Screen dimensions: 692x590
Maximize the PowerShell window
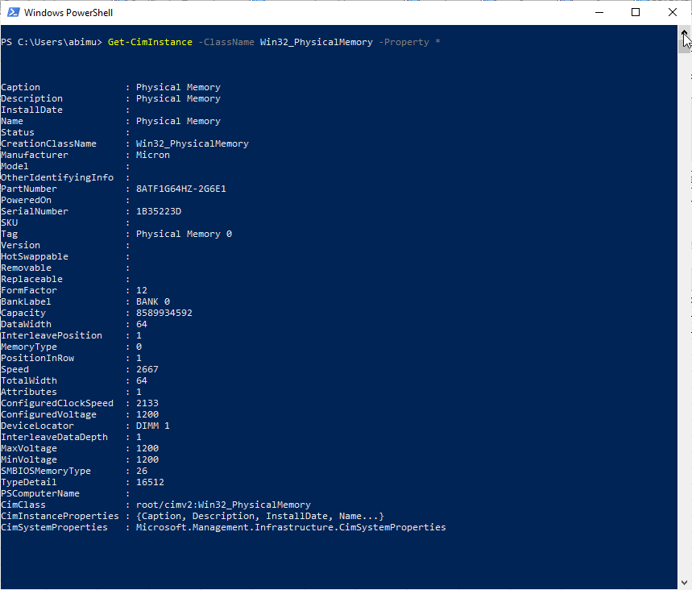[636, 12]
